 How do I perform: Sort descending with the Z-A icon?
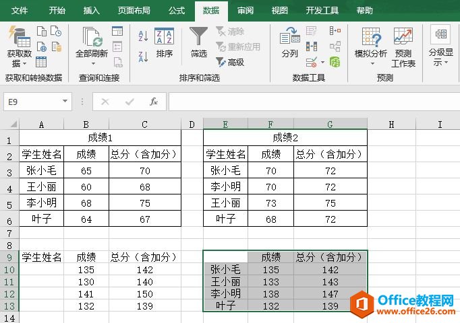[143, 55]
